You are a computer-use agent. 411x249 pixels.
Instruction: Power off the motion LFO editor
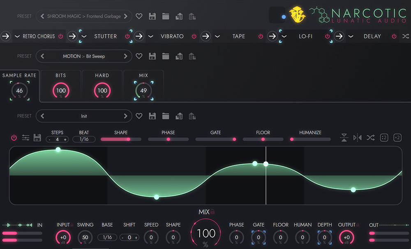pyautogui.click(x=14, y=138)
